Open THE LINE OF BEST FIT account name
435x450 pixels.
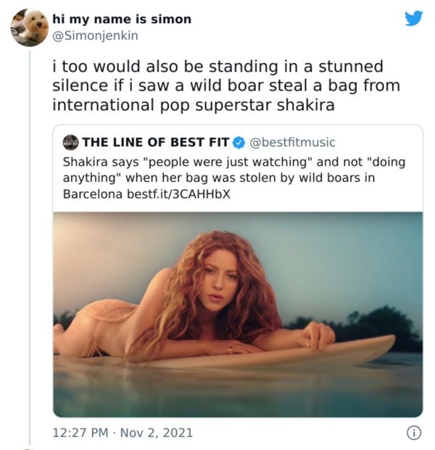click(x=156, y=141)
